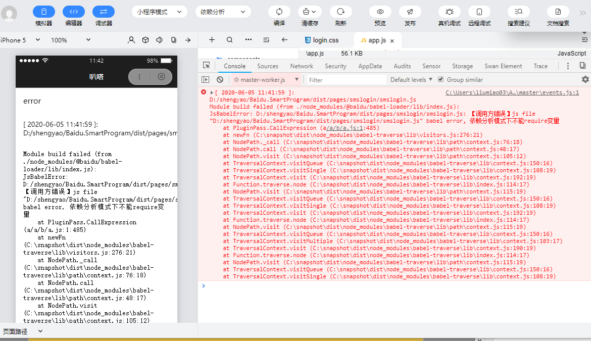Toggle the 模拟器 simulator panel
This screenshot has width=591, height=341.
click(44, 12)
